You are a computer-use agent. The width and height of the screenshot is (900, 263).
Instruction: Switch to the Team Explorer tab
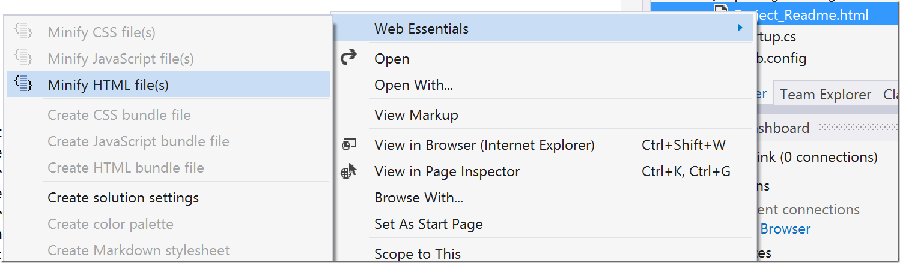pos(825,95)
